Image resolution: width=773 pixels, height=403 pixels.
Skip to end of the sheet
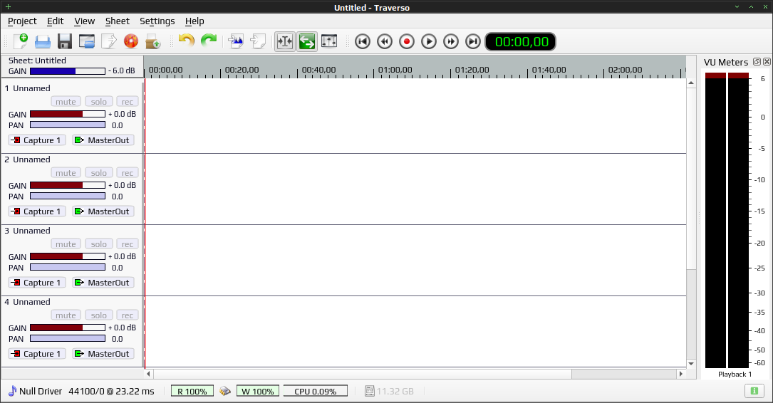pos(473,41)
